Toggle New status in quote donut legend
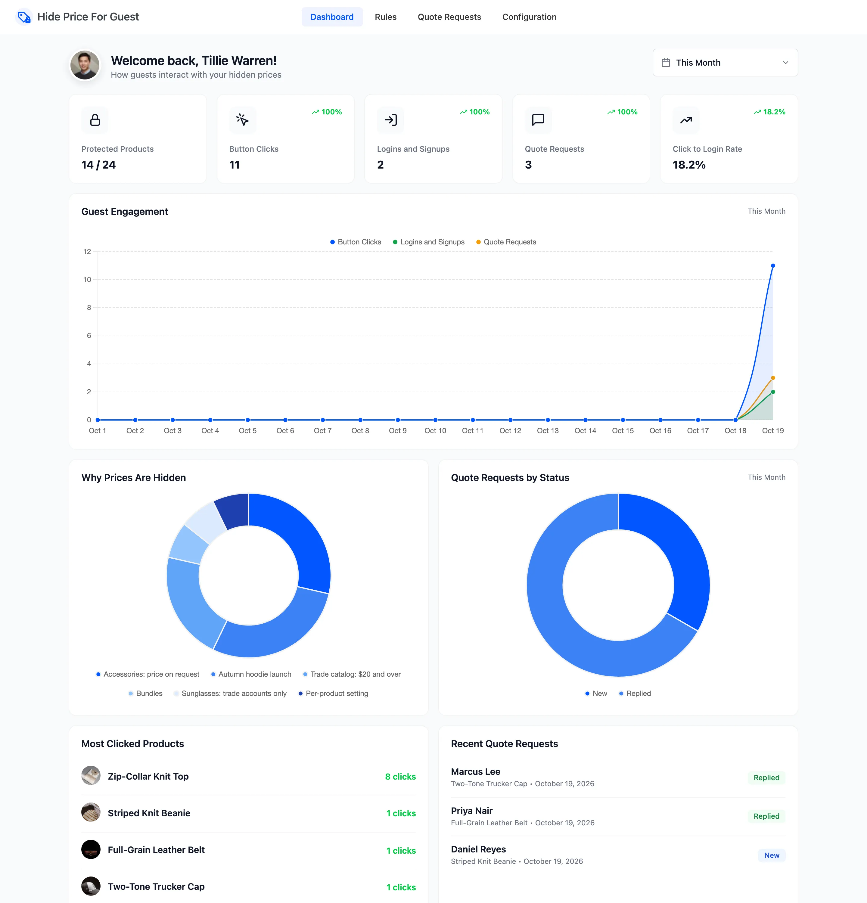This screenshot has width=867, height=903. (596, 694)
